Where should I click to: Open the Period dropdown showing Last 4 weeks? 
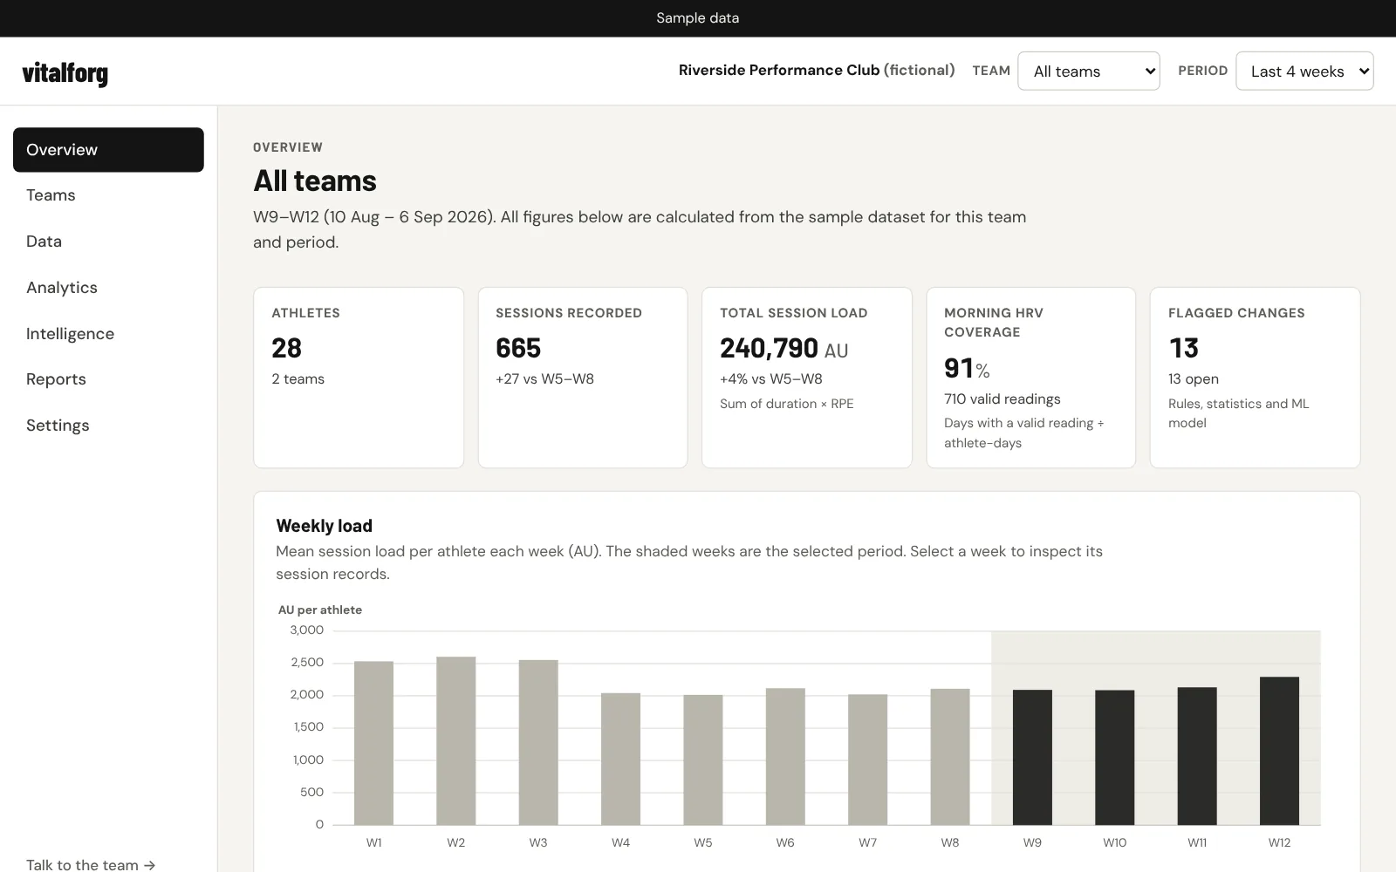[1304, 71]
